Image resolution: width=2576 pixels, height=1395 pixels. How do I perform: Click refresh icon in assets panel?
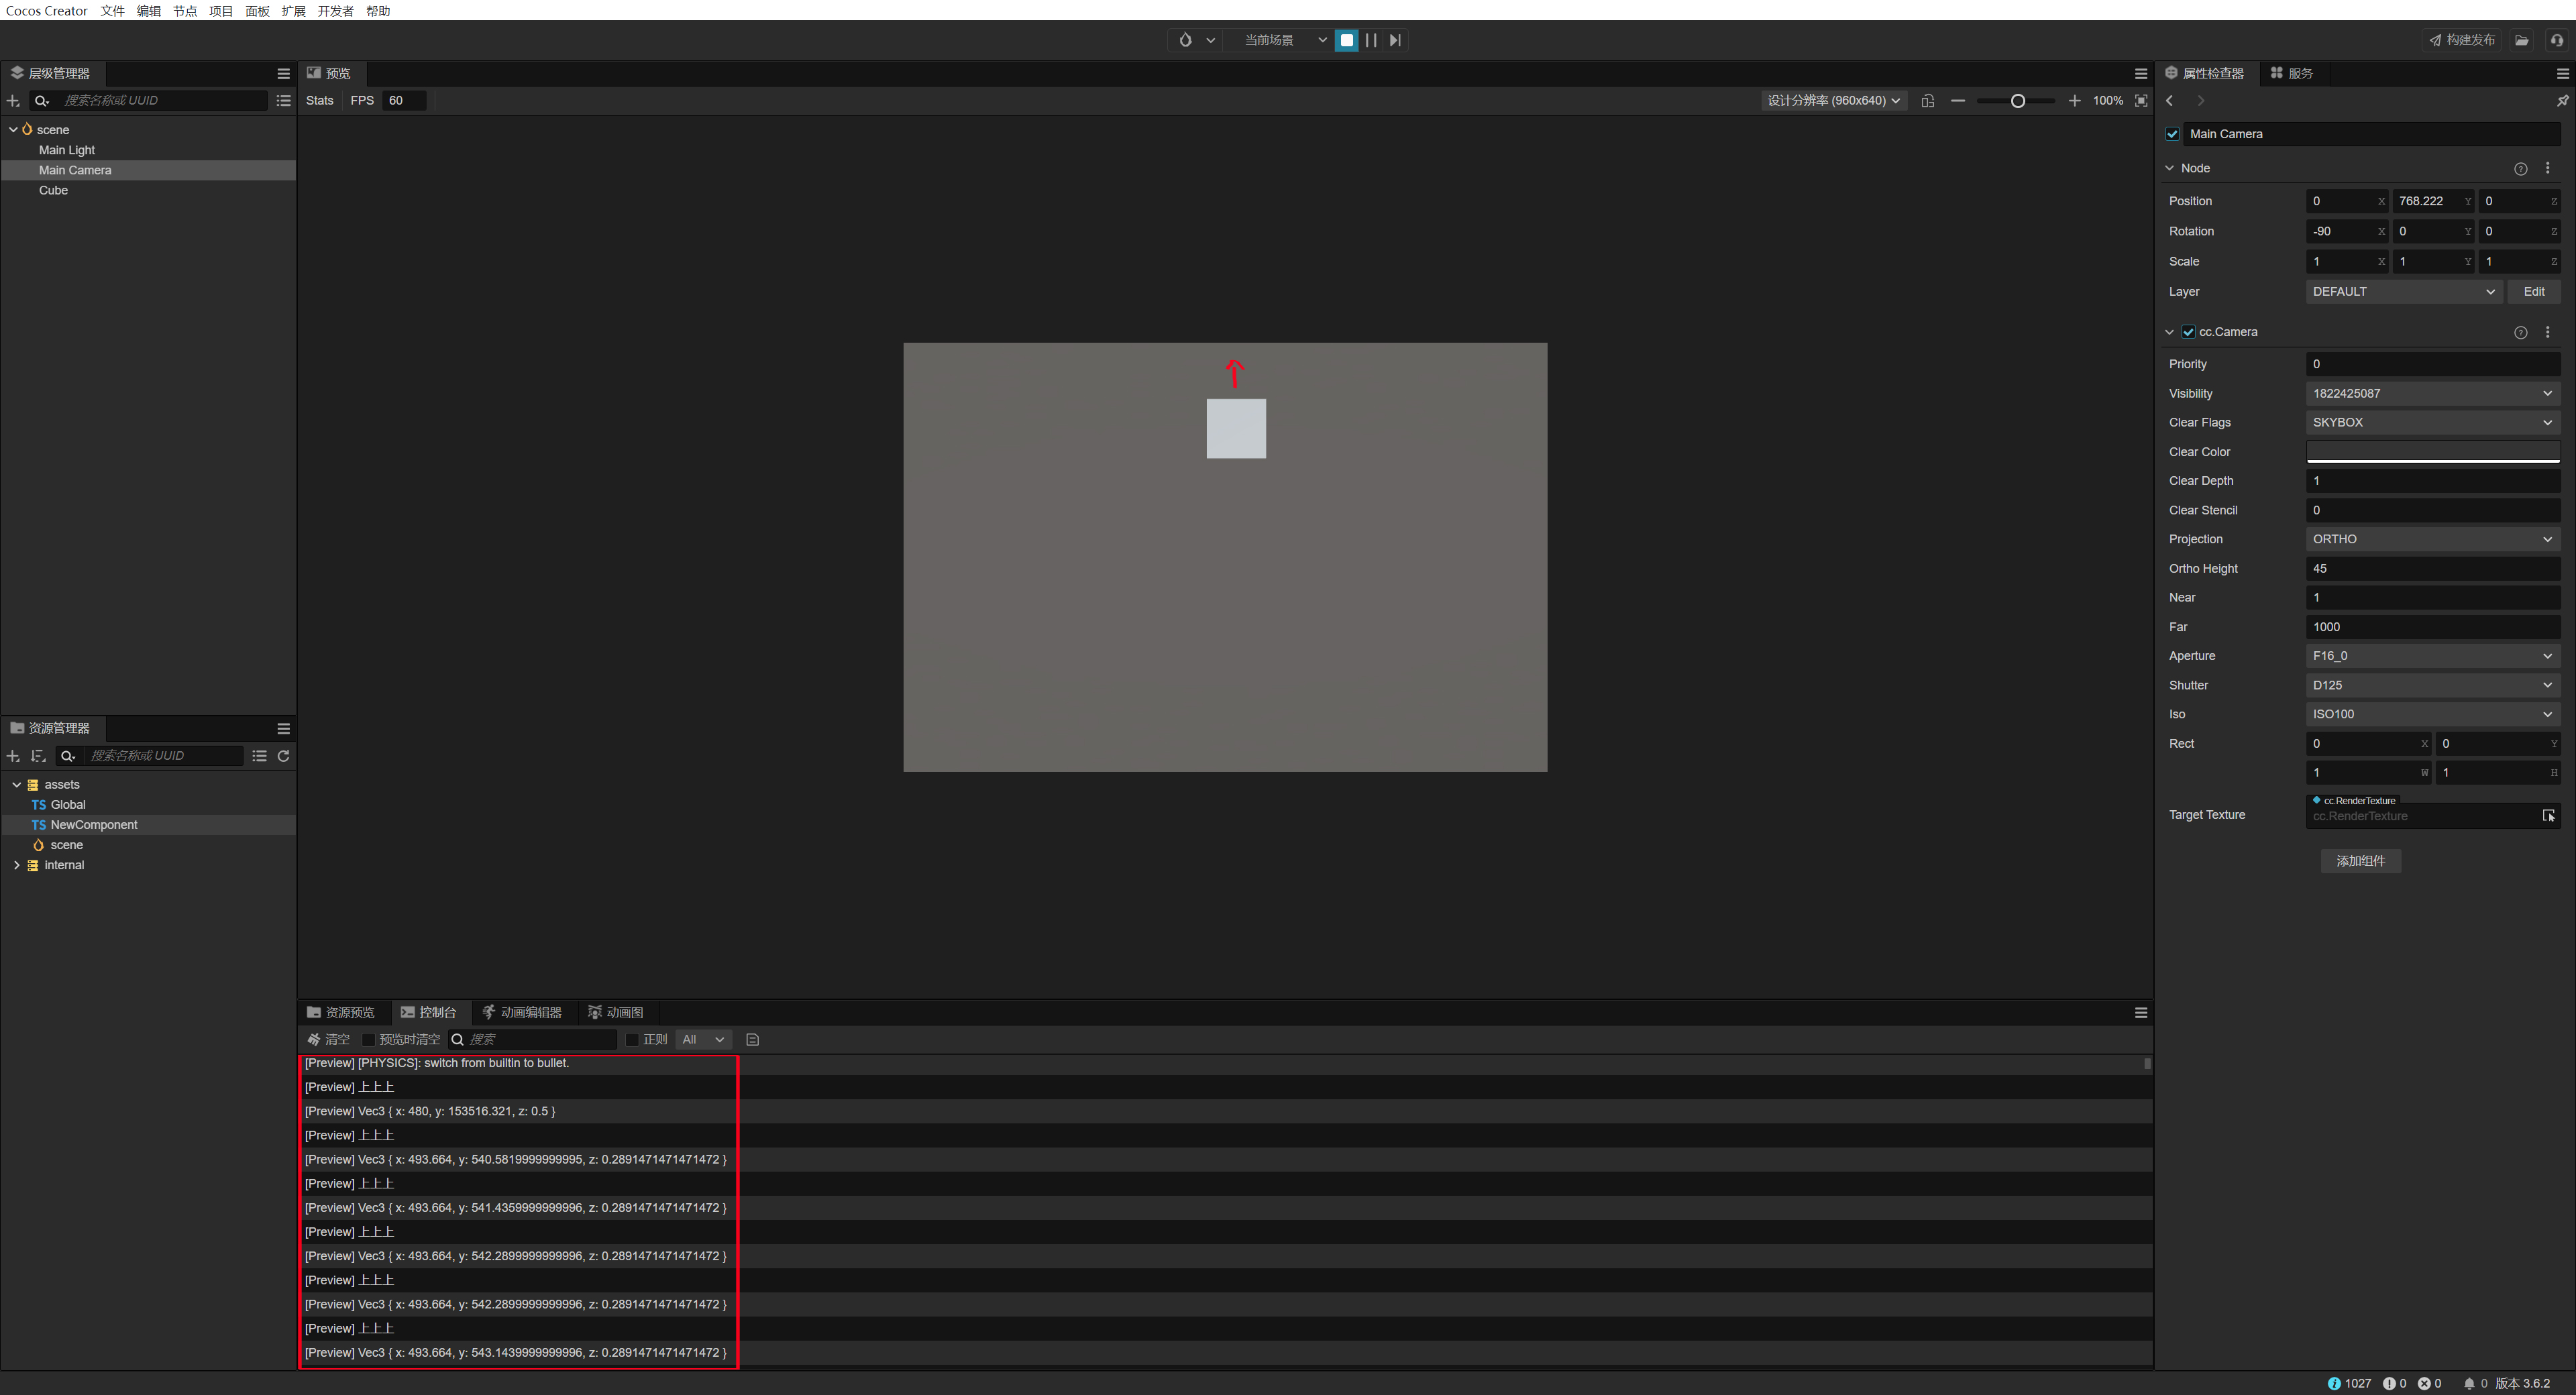pos(284,756)
